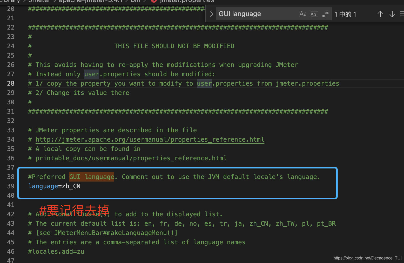The height and width of the screenshot is (263, 404).
Task: Toggle the Match Case (Aa) option
Action: pyautogui.click(x=303, y=14)
